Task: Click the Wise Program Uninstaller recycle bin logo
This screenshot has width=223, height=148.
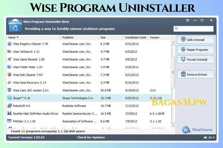Action: 15,25
